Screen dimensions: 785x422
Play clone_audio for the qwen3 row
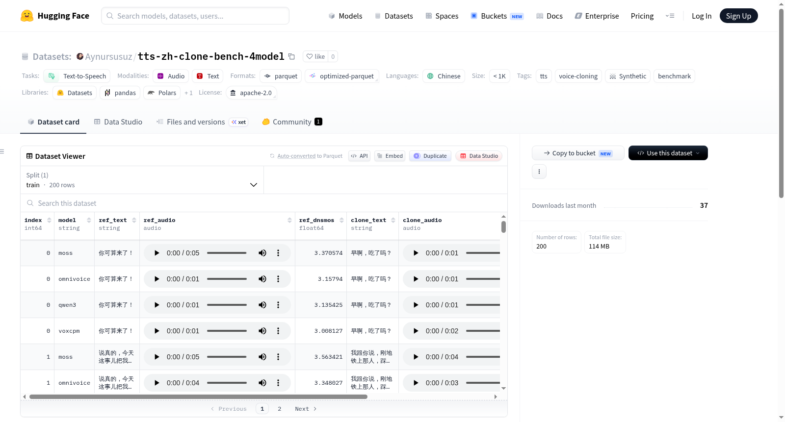click(416, 305)
